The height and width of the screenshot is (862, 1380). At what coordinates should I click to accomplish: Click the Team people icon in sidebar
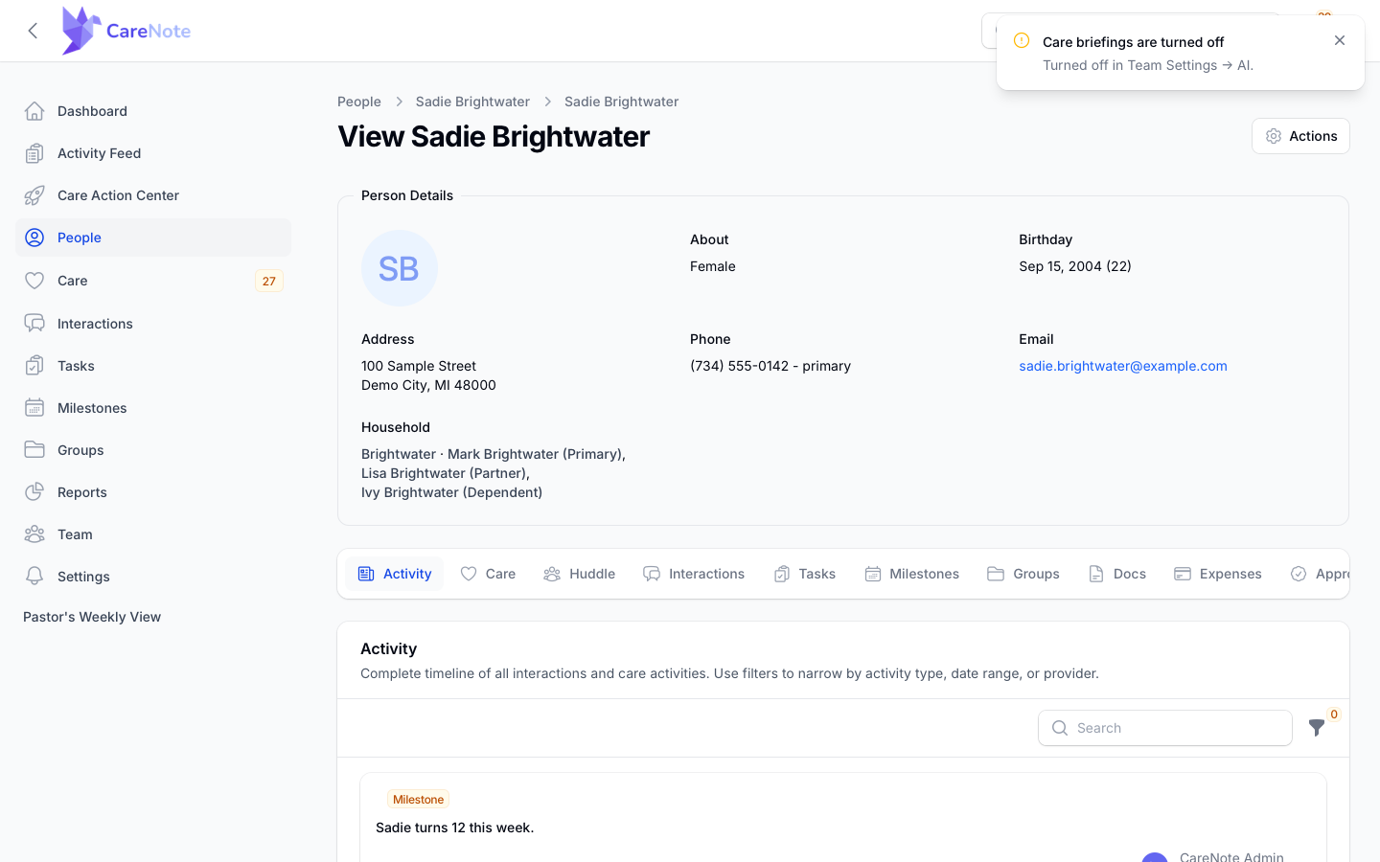[34, 534]
